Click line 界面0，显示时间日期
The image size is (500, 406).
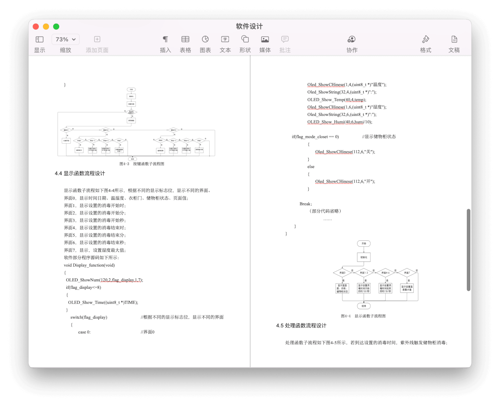click(x=126, y=198)
